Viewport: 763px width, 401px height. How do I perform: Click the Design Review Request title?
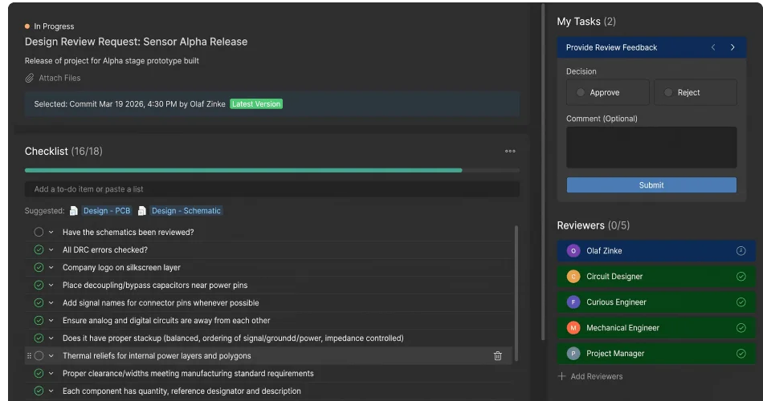pyautogui.click(x=137, y=42)
